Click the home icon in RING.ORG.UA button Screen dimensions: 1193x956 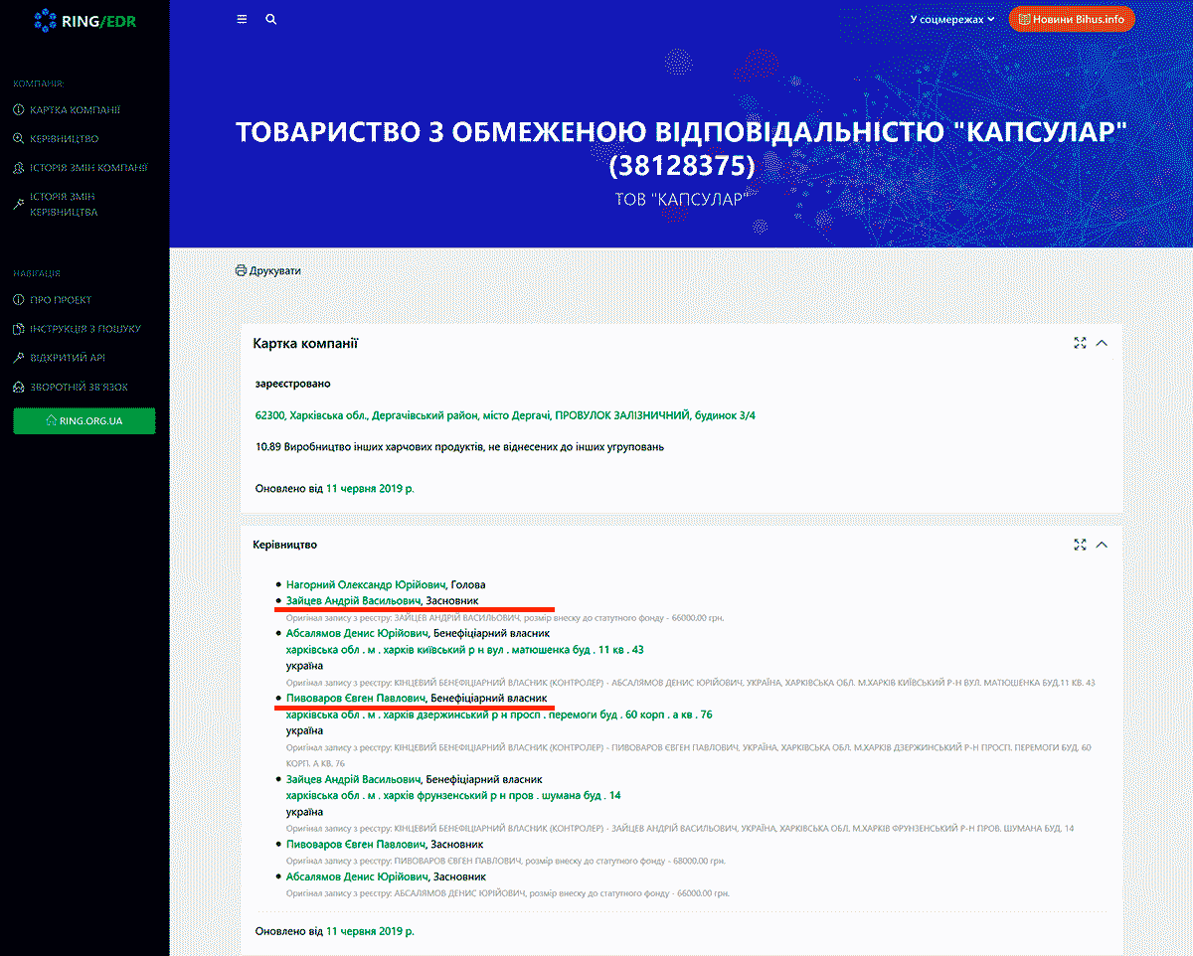coord(52,421)
